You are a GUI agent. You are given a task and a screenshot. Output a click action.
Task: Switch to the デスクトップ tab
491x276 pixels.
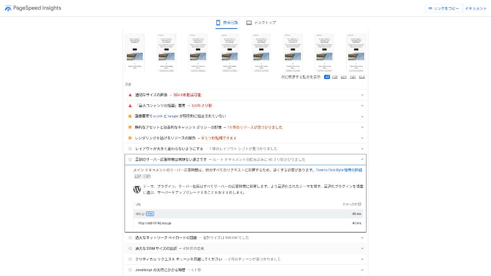261,23
